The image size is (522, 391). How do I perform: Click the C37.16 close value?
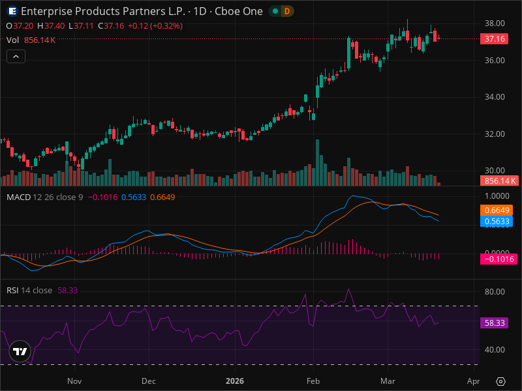[x=111, y=26]
